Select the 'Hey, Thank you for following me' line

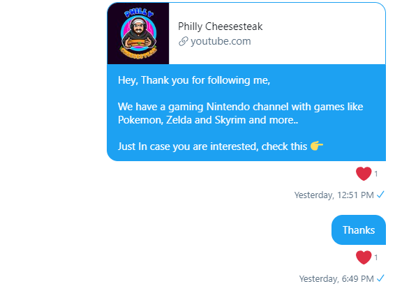coord(194,80)
